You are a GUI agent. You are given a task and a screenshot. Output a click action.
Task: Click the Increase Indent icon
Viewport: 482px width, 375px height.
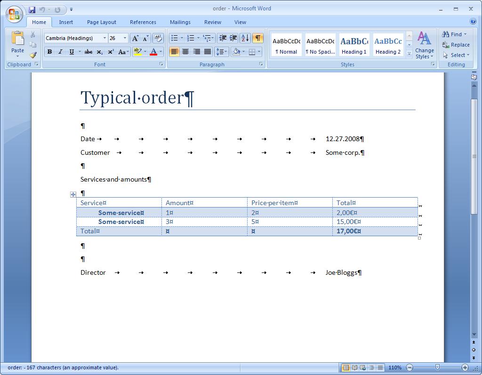coord(233,38)
